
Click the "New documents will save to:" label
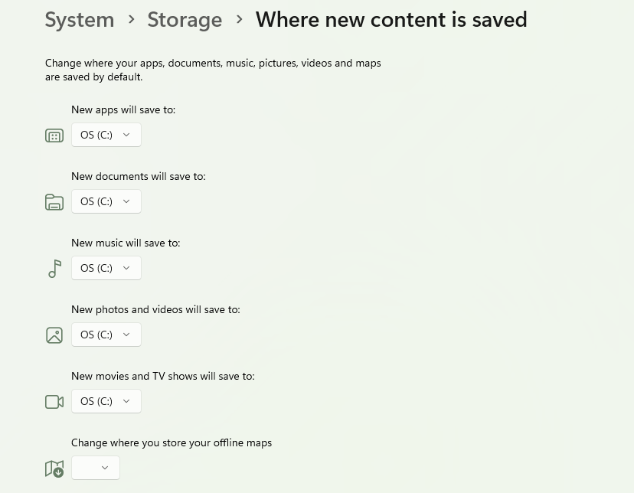(139, 176)
